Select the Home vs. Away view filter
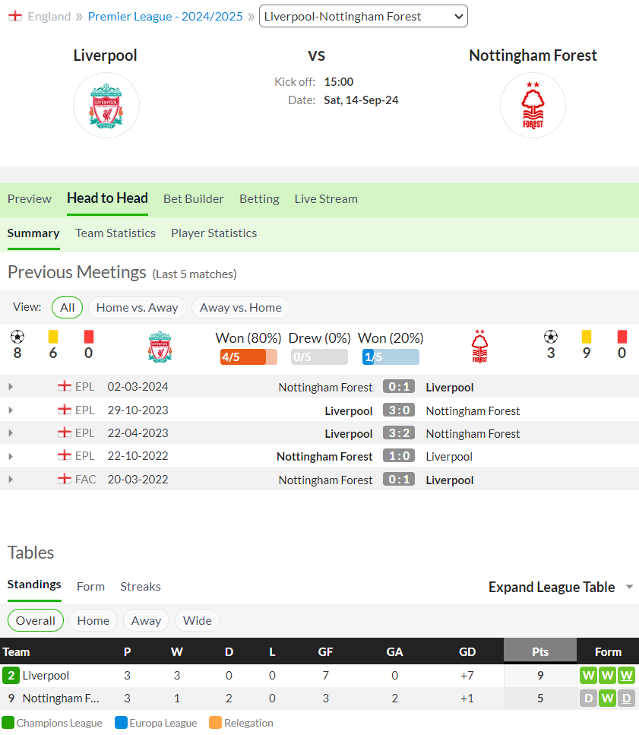Viewport: 639px width, 735px height. pyautogui.click(x=138, y=308)
